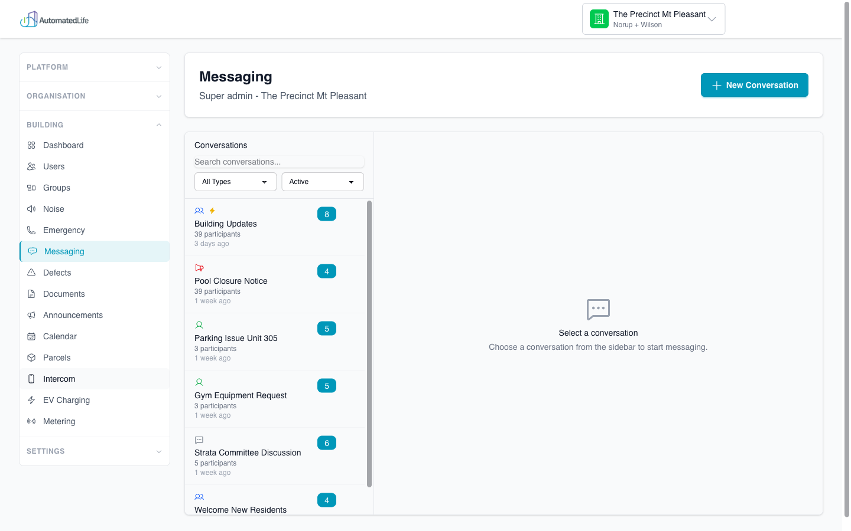This screenshot has width=851, height=531.
Task: Click the Search conversations input field
Action: coord(279,162)
